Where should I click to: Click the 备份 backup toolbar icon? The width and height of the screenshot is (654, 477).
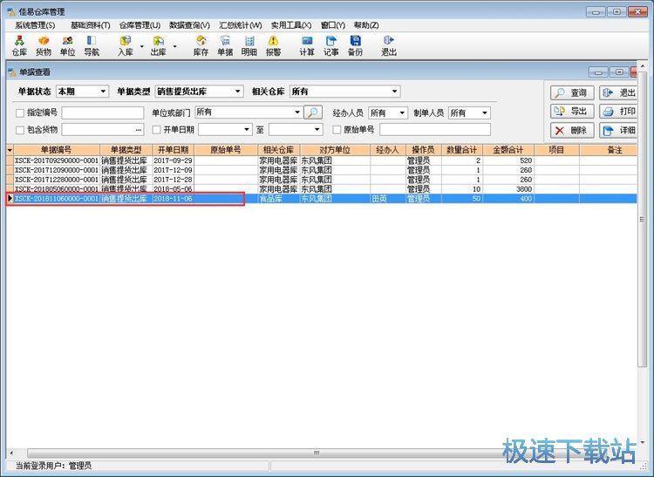pos(355,46)
